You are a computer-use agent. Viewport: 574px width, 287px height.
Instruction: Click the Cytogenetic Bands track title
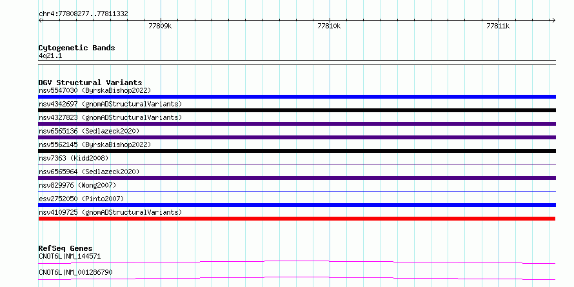[x=77, y=48]
